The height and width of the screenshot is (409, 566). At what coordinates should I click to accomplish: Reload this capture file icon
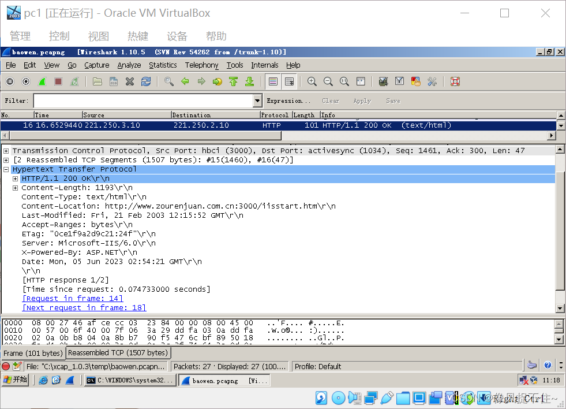point(146,81)
